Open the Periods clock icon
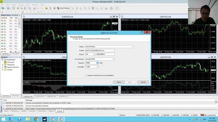218x122 pixels. tap(111, 8)
